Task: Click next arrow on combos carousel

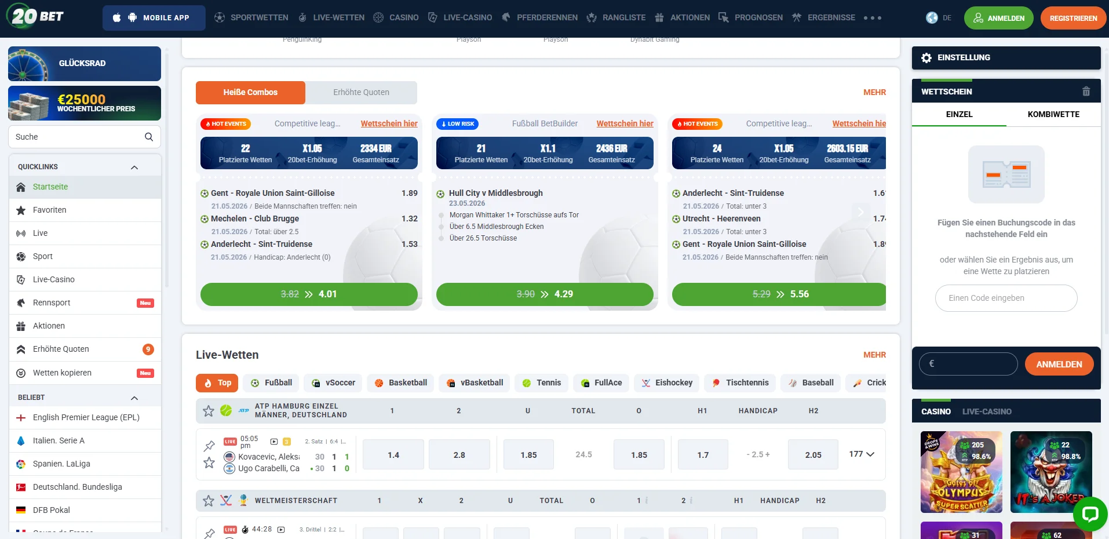Action: 861,212
